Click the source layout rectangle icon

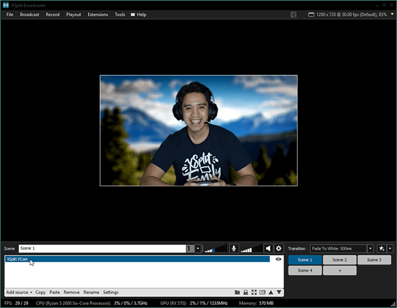tap(263, 292)
